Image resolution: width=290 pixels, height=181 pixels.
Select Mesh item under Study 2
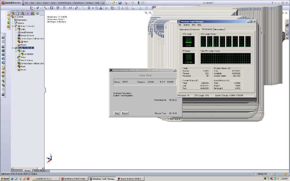coord(23,67)
